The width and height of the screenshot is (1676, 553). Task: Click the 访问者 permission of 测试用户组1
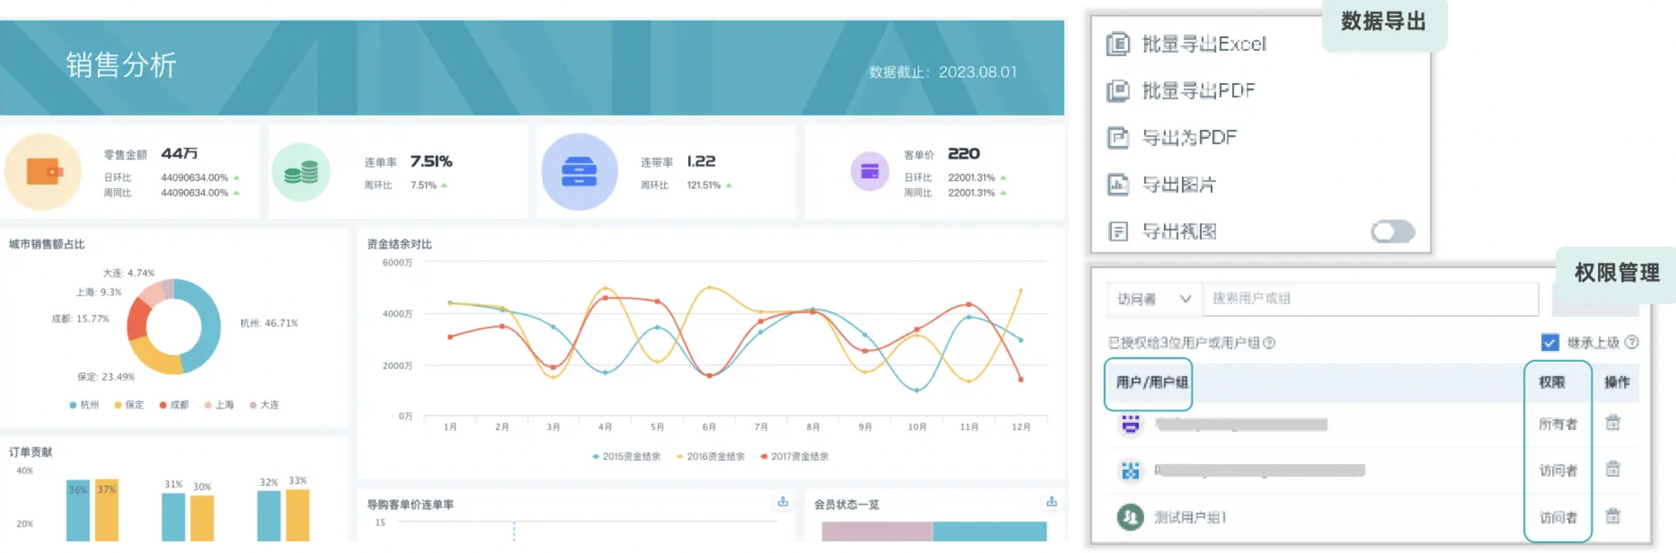(1558, 517)
